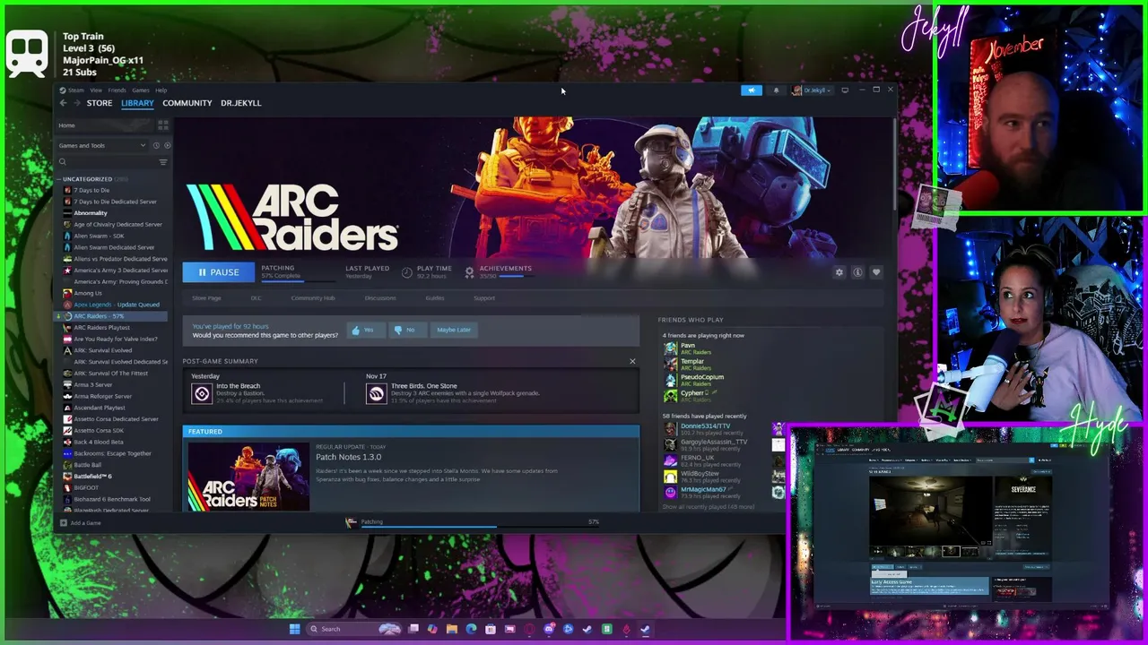
Task: Open the Help menu
Action: point(161,90)
